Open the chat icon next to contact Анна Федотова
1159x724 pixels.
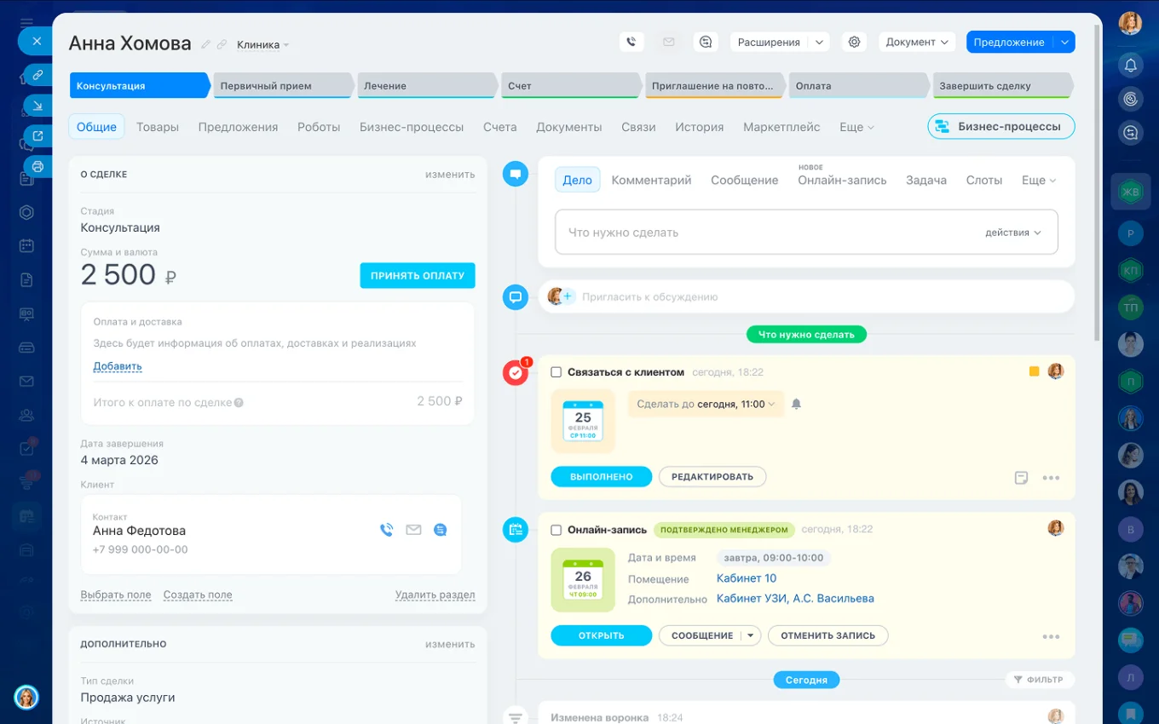[x=441, y=530]
